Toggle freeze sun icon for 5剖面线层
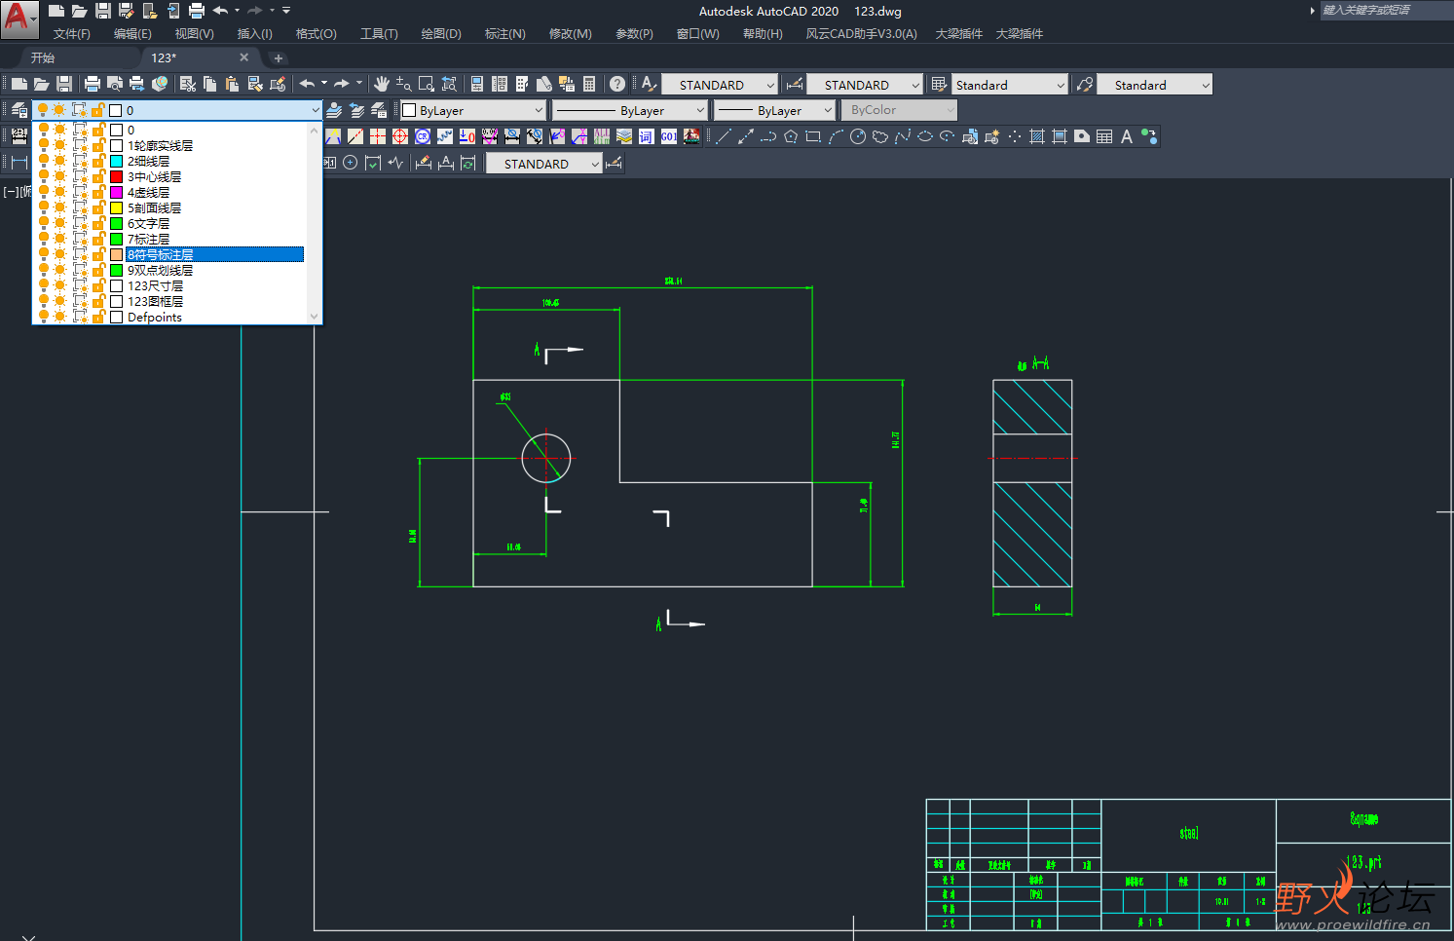 [60, 207]
